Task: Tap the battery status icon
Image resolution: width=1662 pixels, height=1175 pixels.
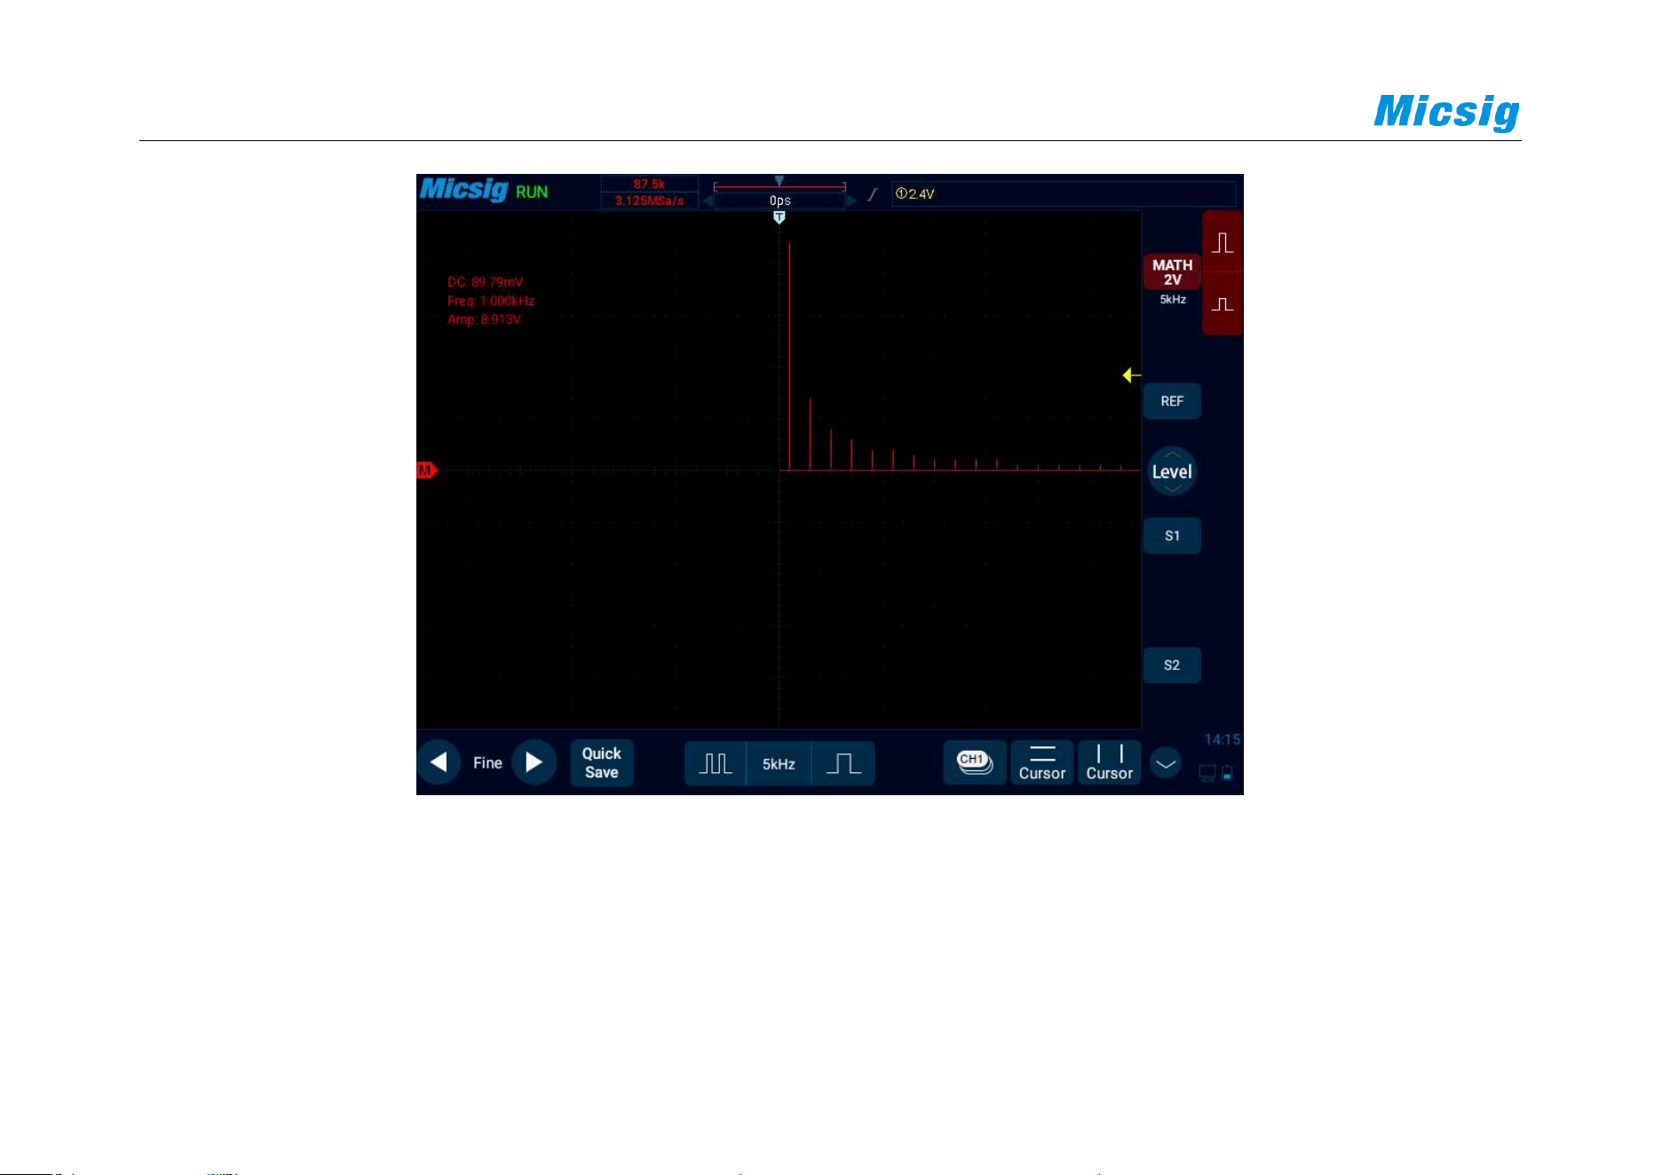Action: [x=1227, y=773]
